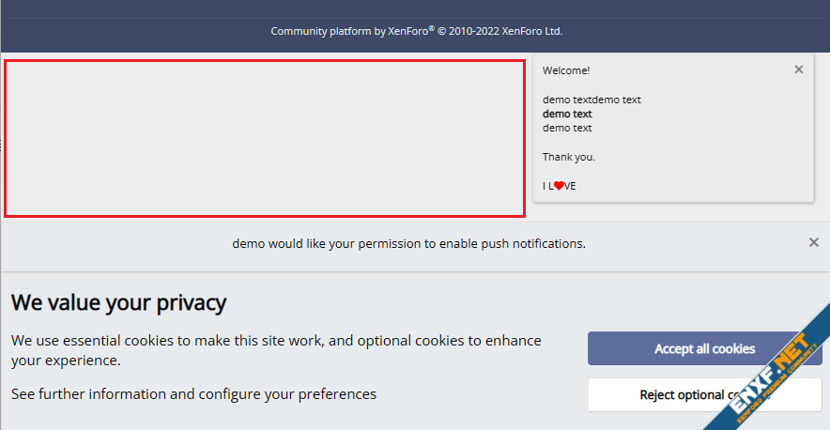Open the further information and preferences link
The height and width of the screenshot is (430, 830).
(193, 394)
